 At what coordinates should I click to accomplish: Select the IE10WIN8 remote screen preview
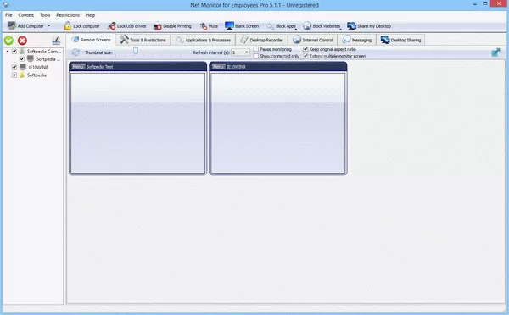278,123
